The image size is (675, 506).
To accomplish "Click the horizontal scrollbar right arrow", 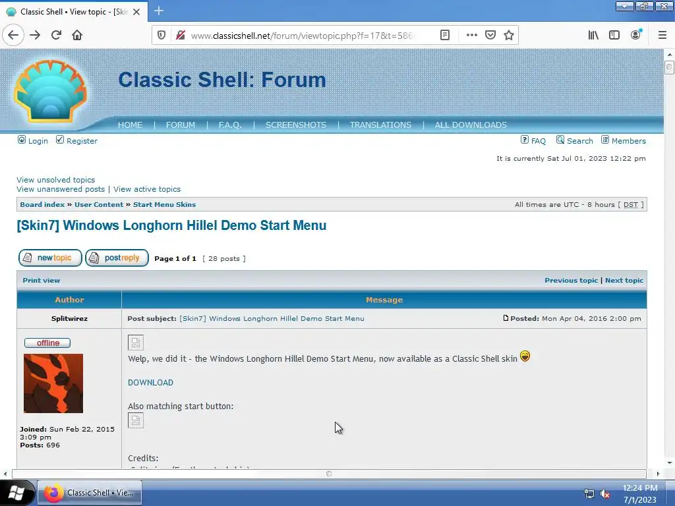I will click(x=658, y=474).
